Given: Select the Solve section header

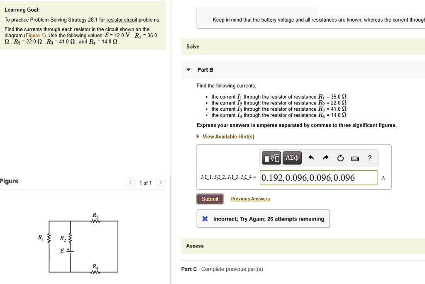Looking at the screenshot, I should tap(193, 46).
